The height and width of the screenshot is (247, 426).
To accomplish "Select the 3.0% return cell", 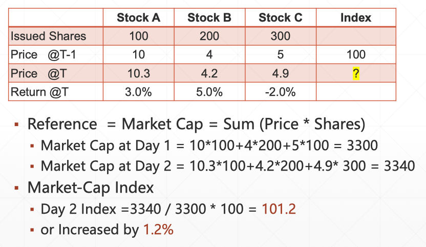I will pos(138,92).
